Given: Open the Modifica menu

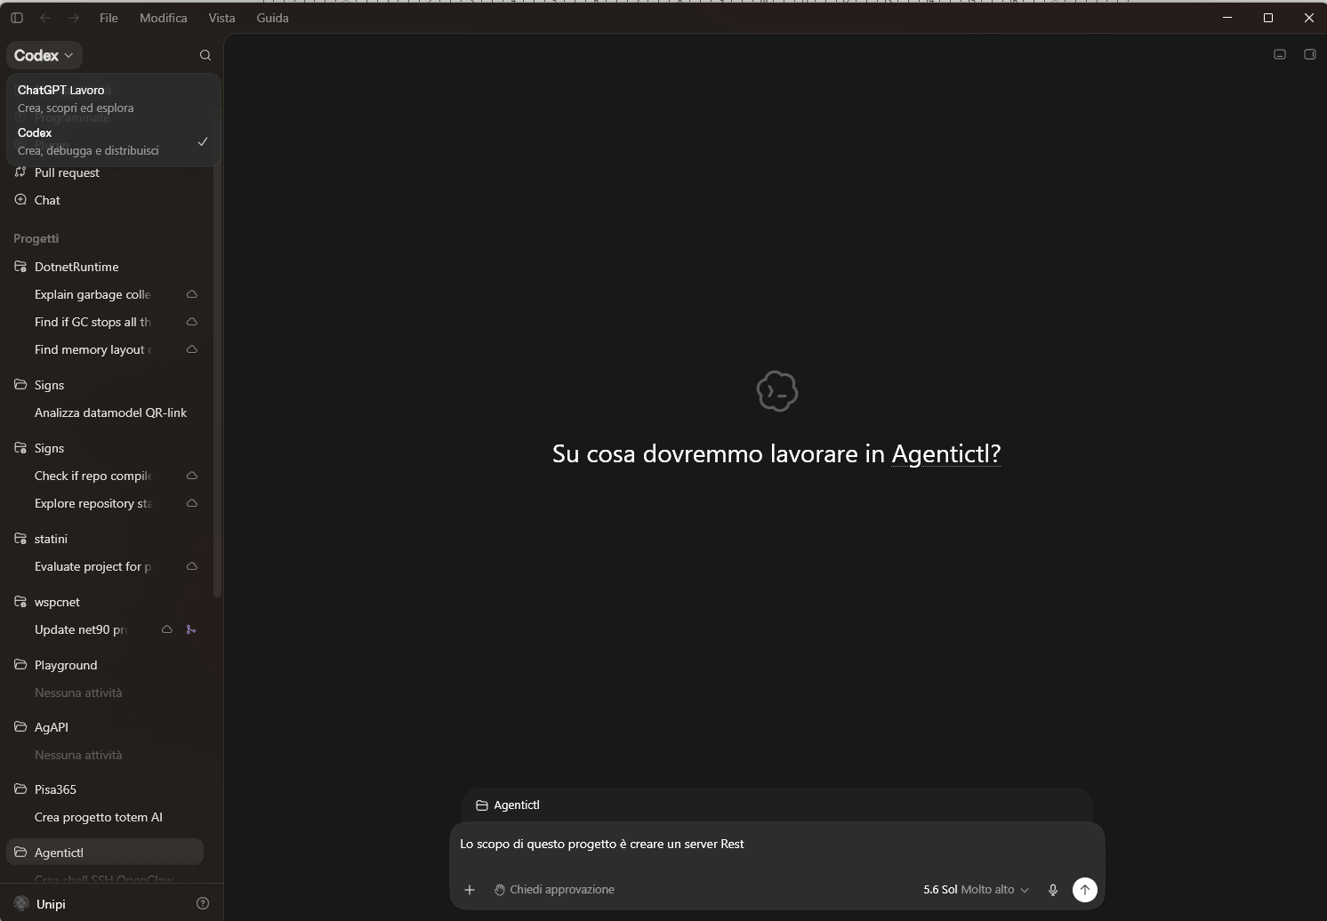Looking at the screenshot, I should click(164, 18).
